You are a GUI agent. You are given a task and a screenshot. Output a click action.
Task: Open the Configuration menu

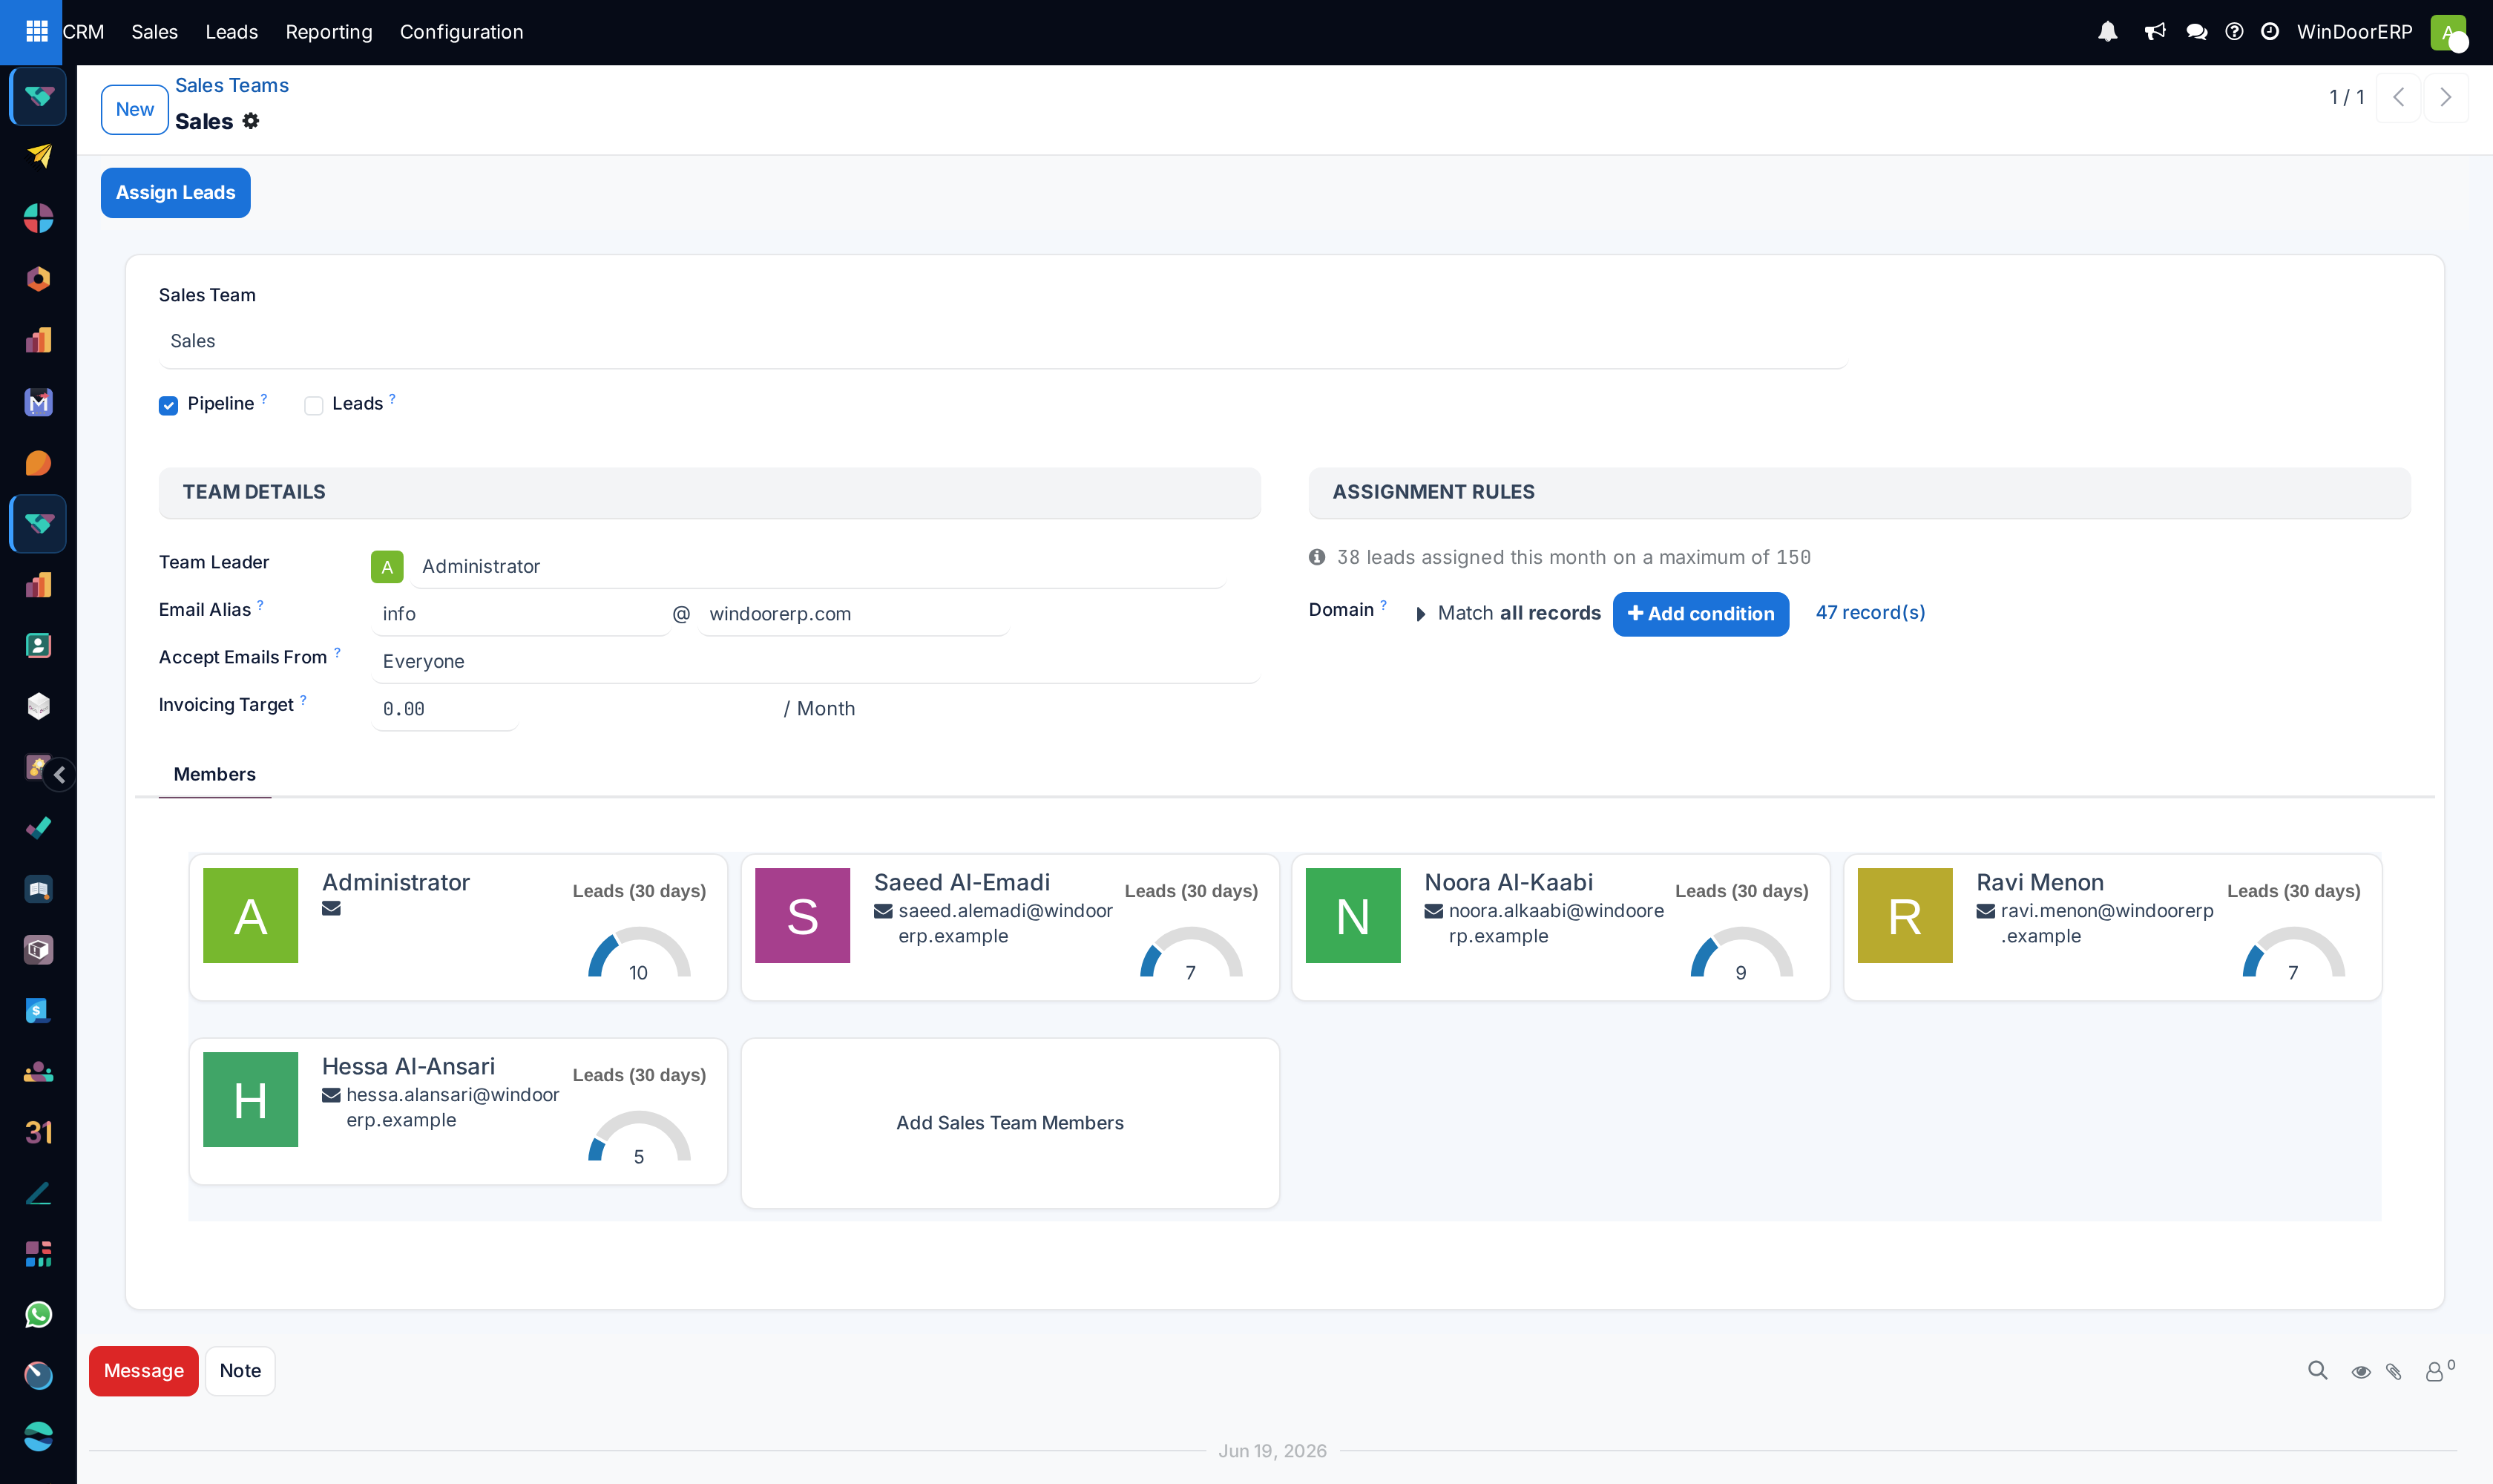[461, 32]
